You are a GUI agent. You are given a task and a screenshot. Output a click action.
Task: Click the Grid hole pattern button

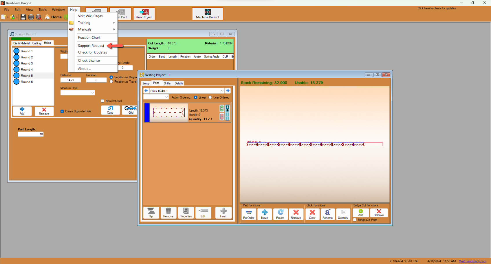click(x=130, y=110)
